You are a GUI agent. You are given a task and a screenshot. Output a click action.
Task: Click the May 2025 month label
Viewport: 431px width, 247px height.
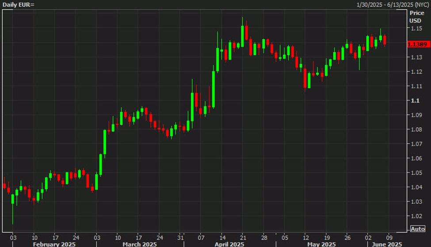(321, 244)
